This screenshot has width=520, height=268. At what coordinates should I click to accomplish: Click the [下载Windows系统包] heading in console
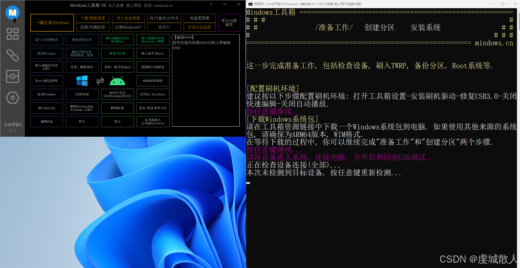pyautogui.click(x=282, y=119)
